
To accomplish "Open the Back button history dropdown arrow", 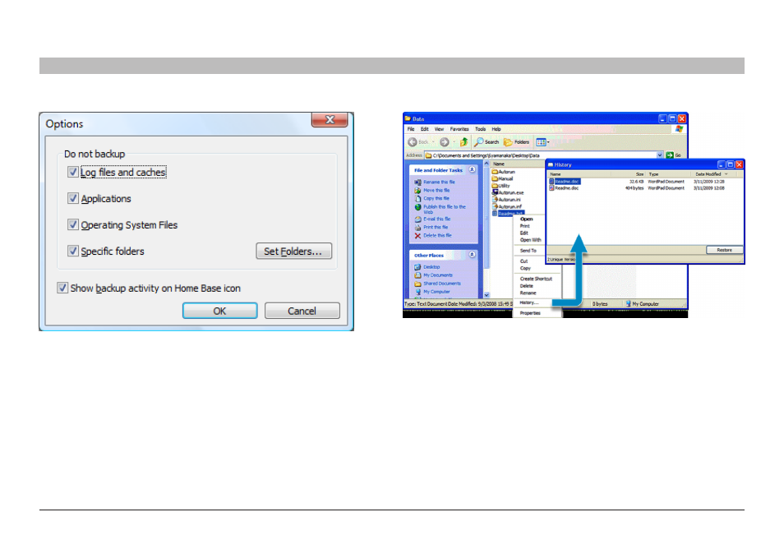I will click(x=433, y=142).
